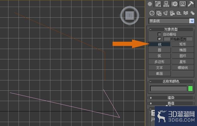Select the 螺旋线 helix button
The height and width of the screenshot is (126, 197).
[183, 68]
